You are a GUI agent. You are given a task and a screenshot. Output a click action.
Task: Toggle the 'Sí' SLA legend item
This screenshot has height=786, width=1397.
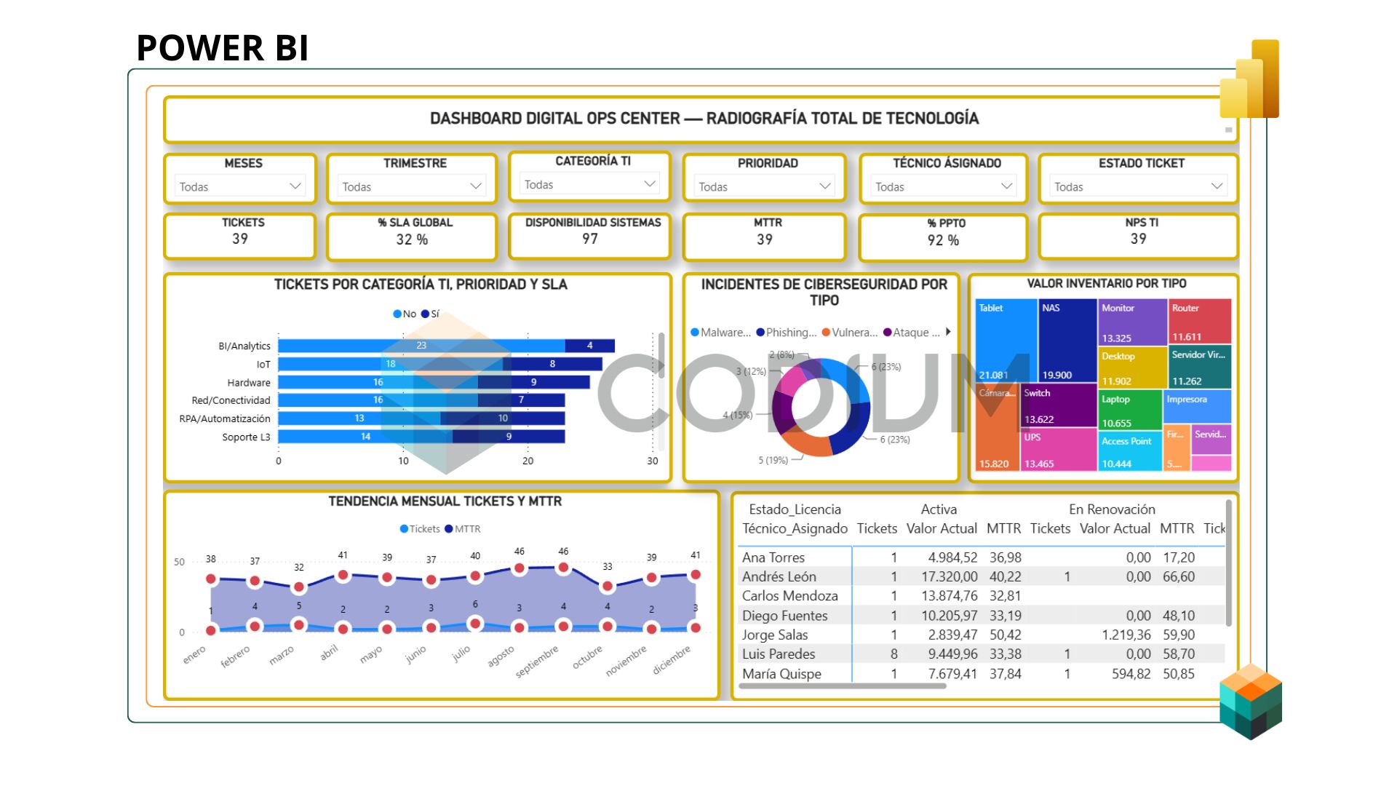(x=430, y=314)
